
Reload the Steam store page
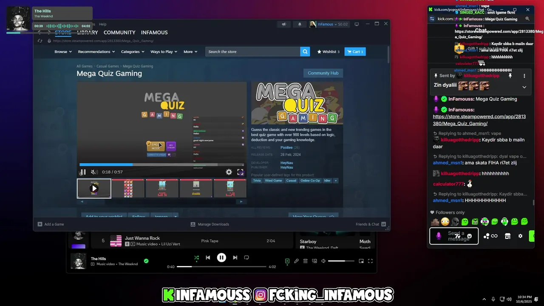coord(40,41)
